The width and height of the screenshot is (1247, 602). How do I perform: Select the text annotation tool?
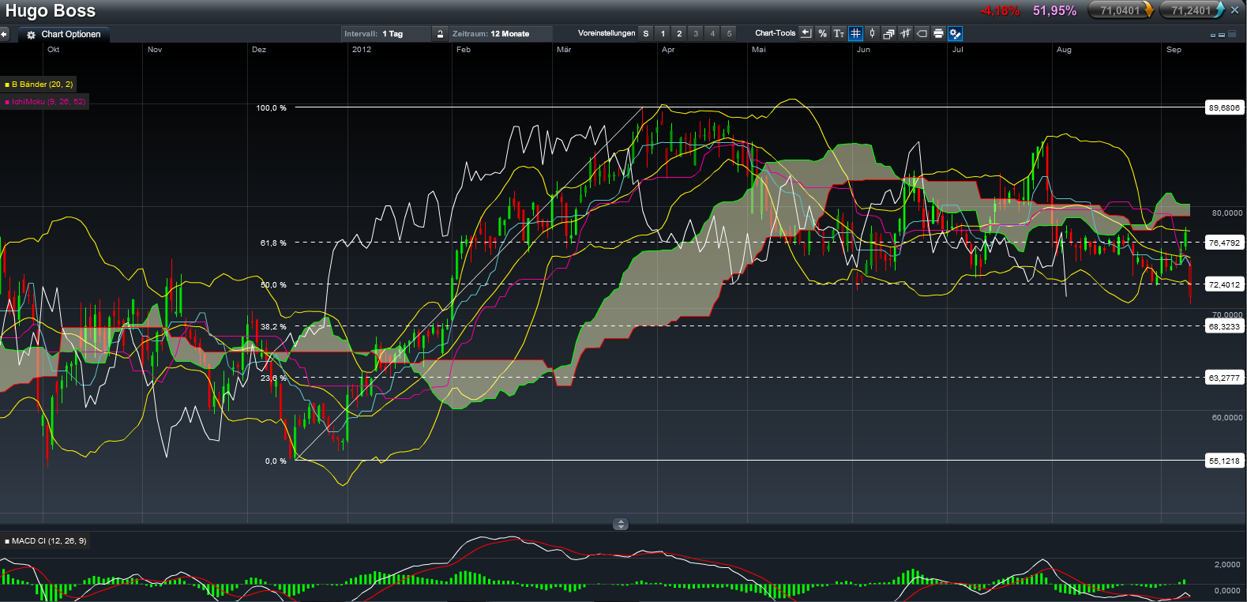click(x=839, y=33)
